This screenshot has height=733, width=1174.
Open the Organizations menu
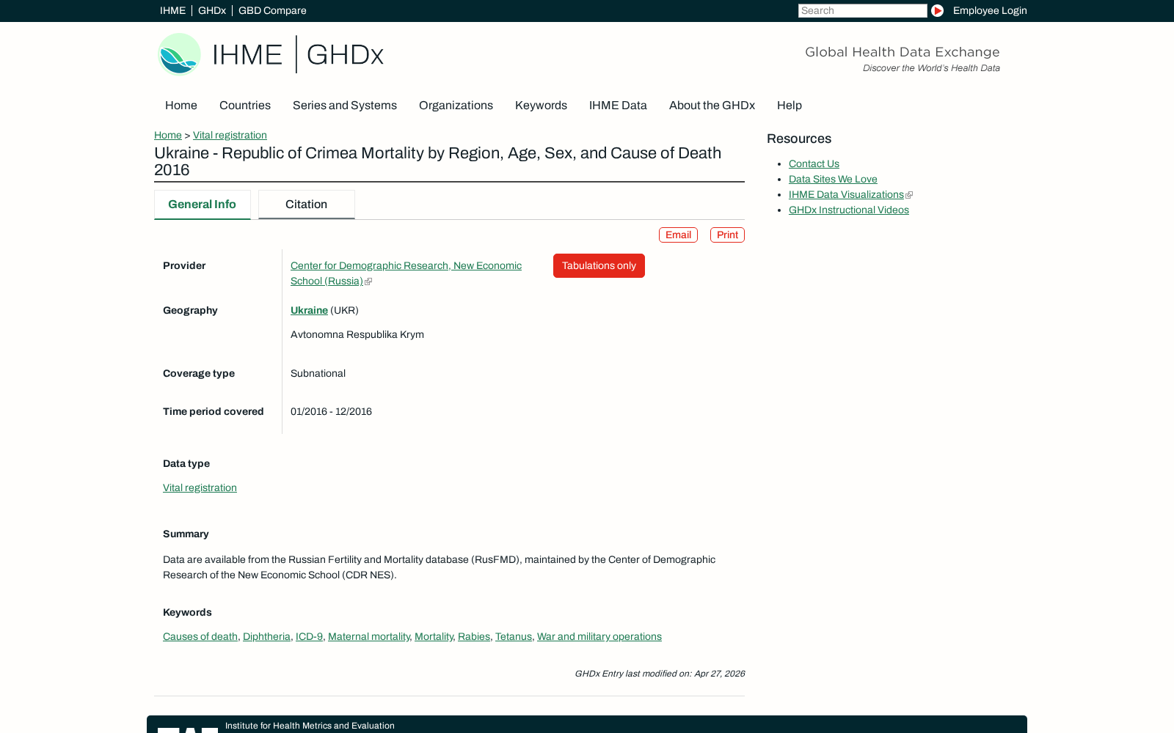pos(456,106)
